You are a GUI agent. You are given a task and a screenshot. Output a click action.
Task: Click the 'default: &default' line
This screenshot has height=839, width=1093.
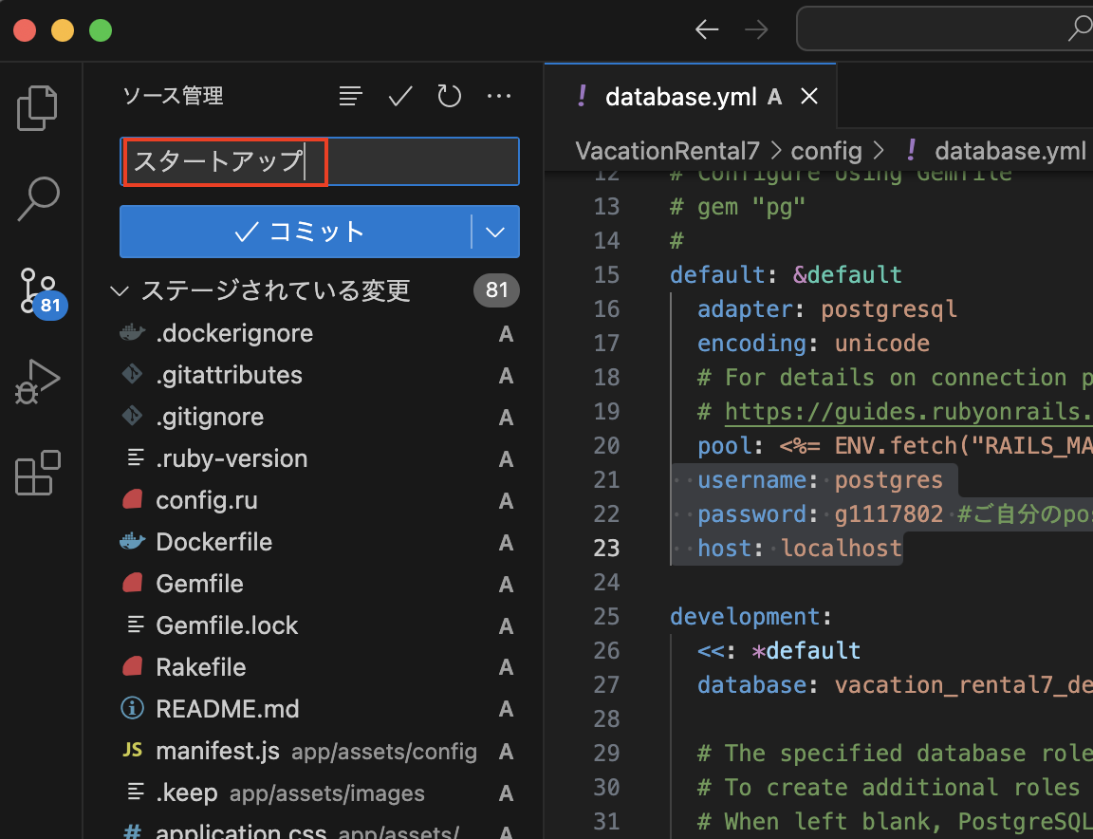pos(786,275)
